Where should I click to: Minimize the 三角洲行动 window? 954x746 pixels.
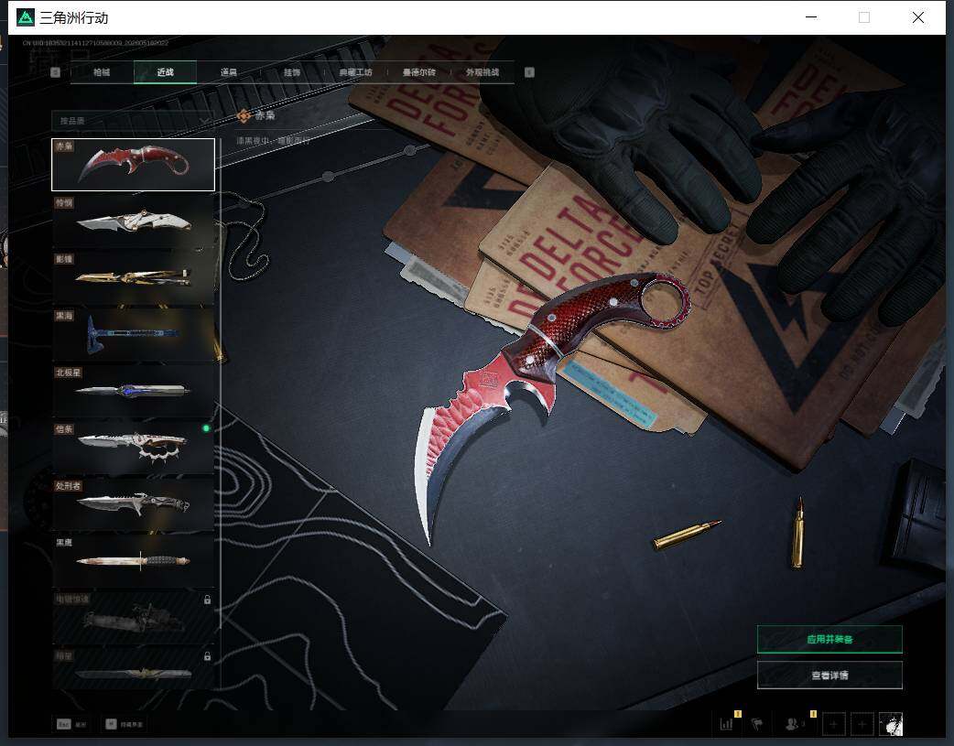(x=811, y=17)
